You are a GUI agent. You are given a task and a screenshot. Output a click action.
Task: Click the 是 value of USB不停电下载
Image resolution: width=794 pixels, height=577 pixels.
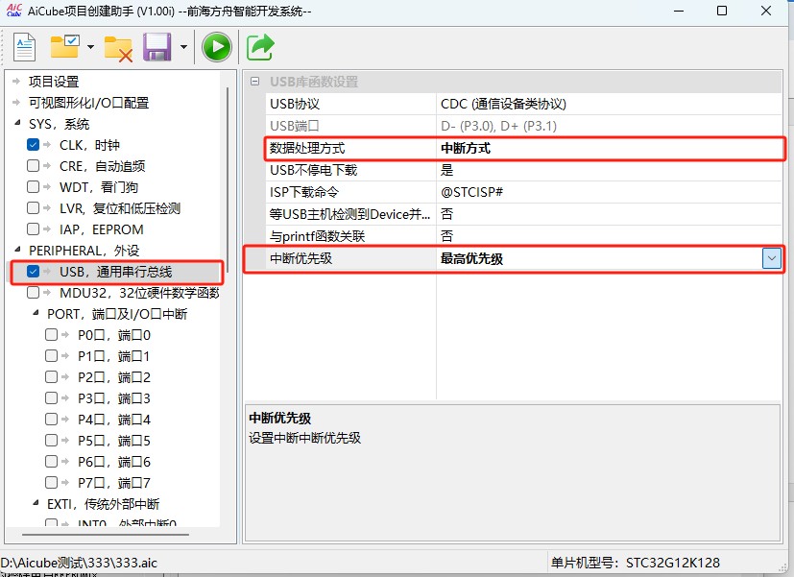coord(446,170)
